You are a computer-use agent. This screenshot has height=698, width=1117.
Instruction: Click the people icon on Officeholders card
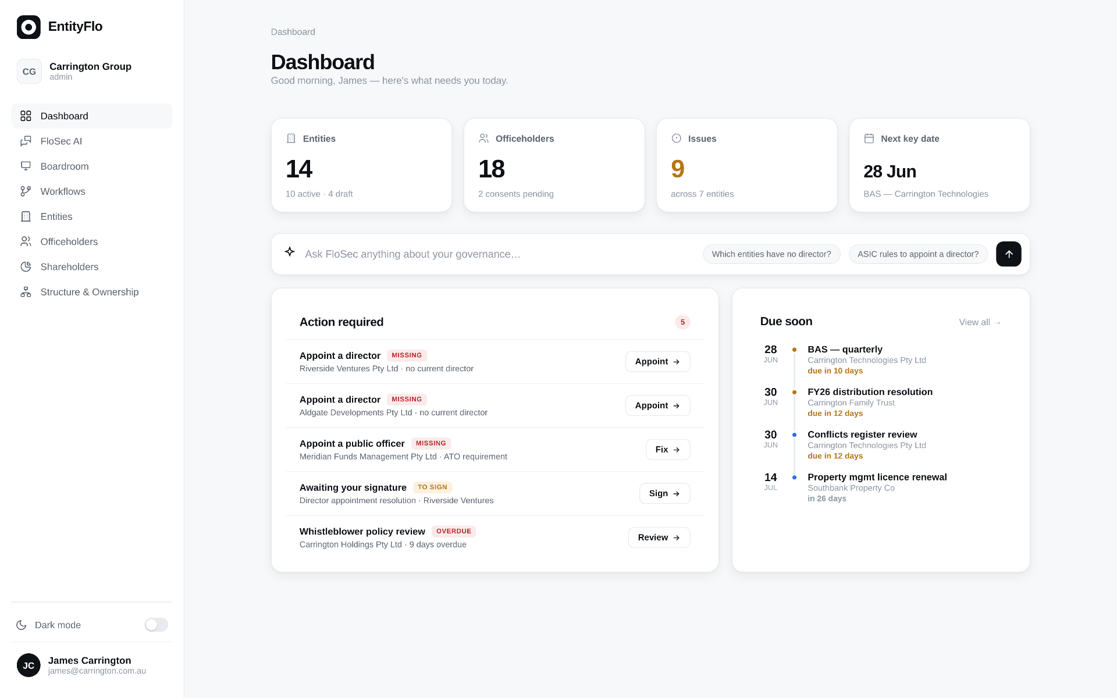[x=484, y=138]
